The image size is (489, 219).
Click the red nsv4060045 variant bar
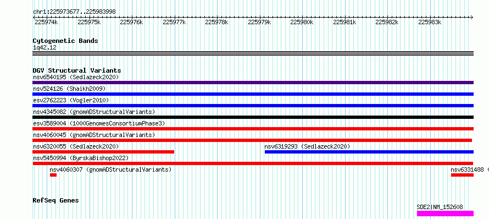coord(252,140)
